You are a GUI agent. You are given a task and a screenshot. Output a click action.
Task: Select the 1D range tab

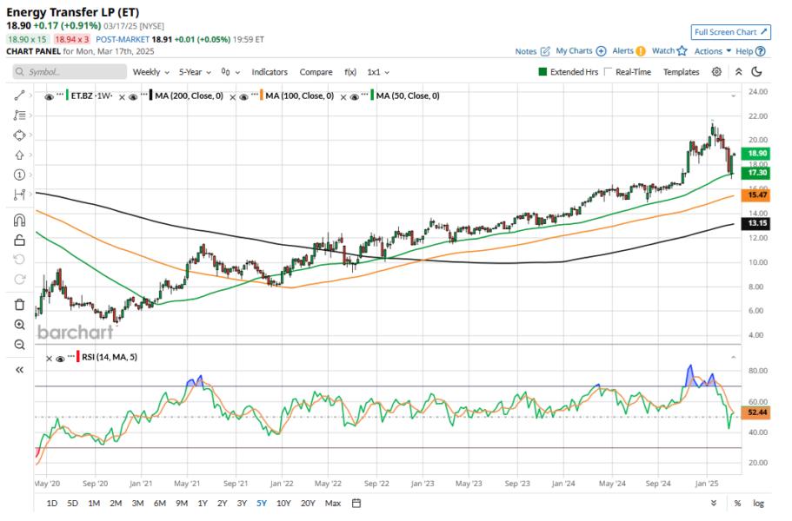pos(52,503)
